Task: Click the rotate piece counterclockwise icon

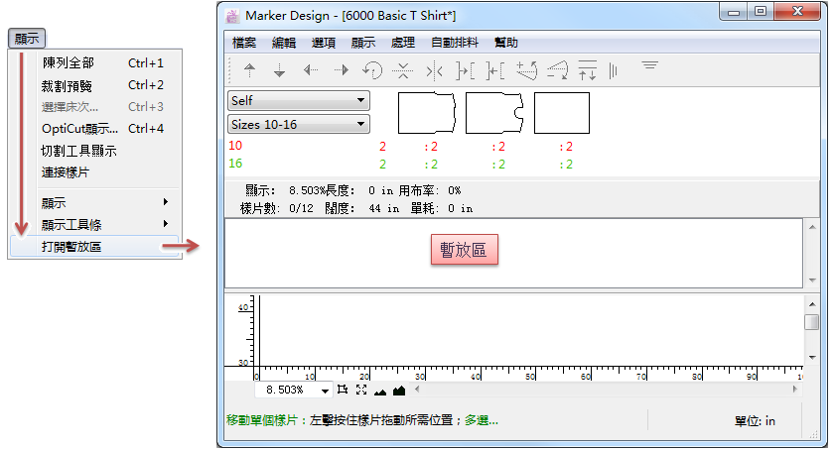Action: pos(372,70)
